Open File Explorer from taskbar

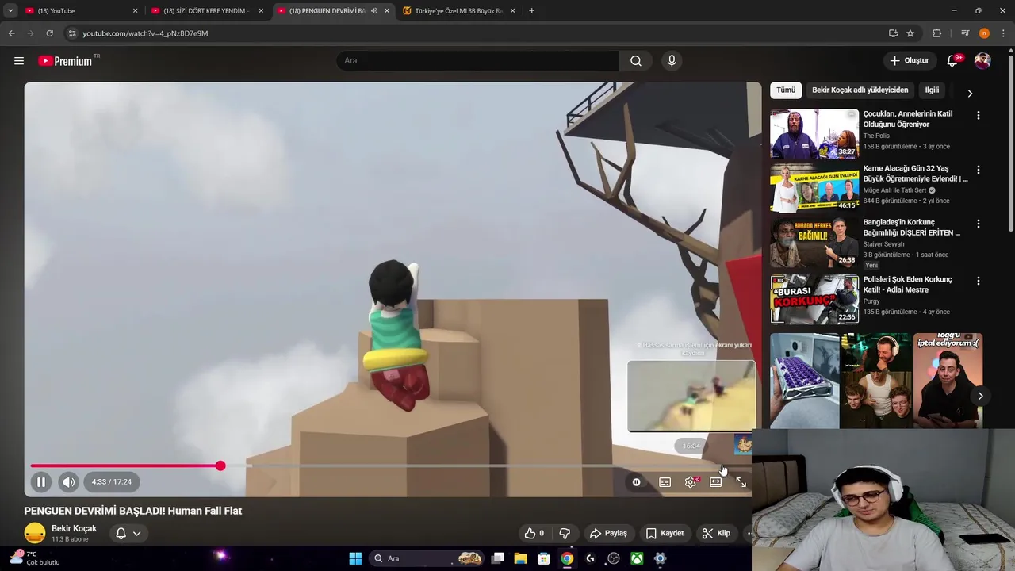521,558
